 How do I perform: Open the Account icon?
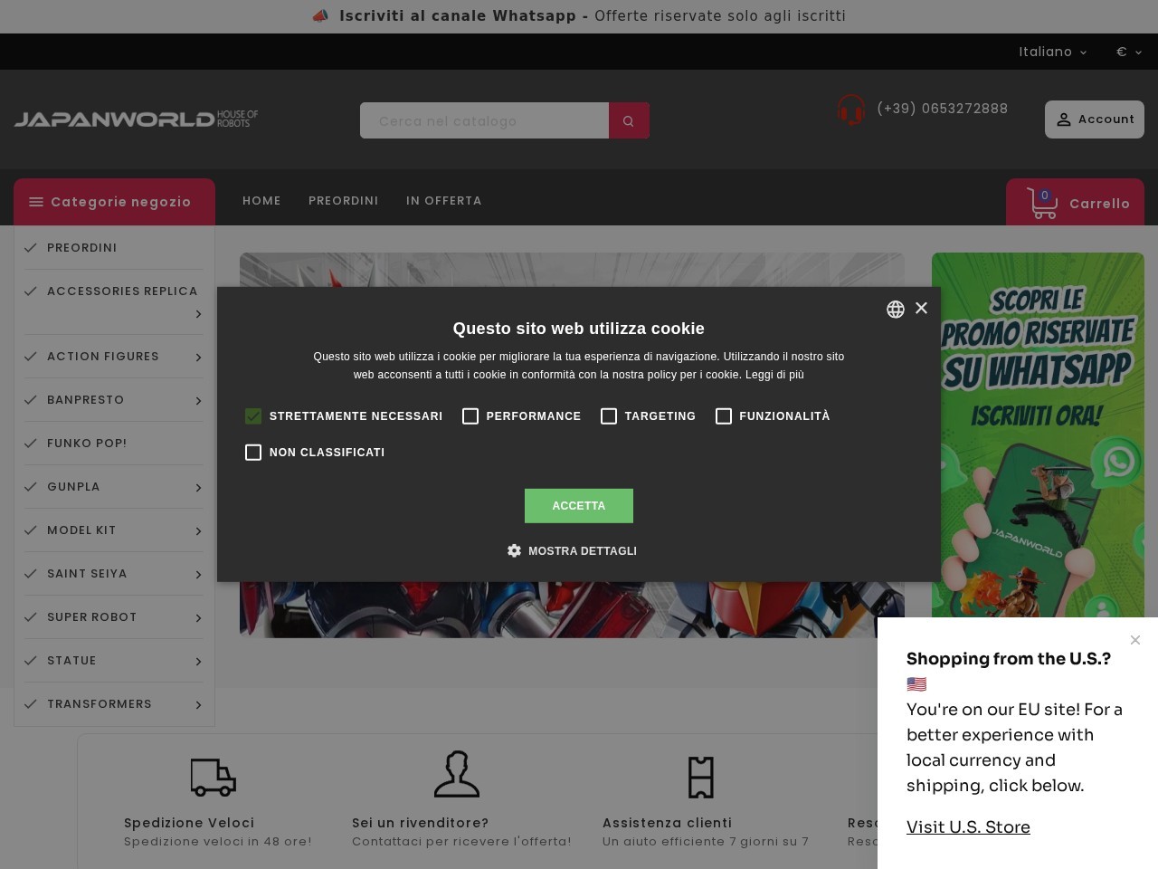[x=1064, y=119]
